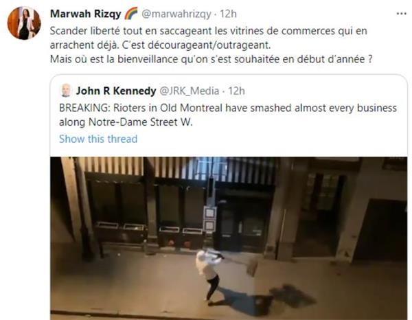The image size is (412, 320).
Task: Click the Marwah Rizqy display name
Action: click(x=85, y=14)
